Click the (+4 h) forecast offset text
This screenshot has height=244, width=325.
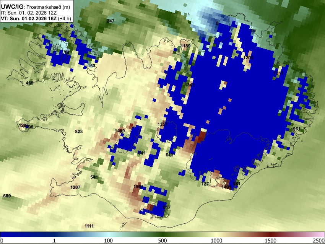pos(65,18)
